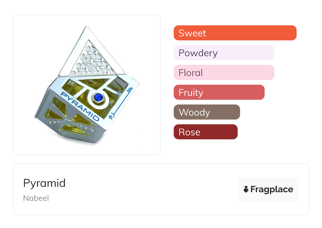
Task: Open the Nabeel brand name link
Action: 36,198
